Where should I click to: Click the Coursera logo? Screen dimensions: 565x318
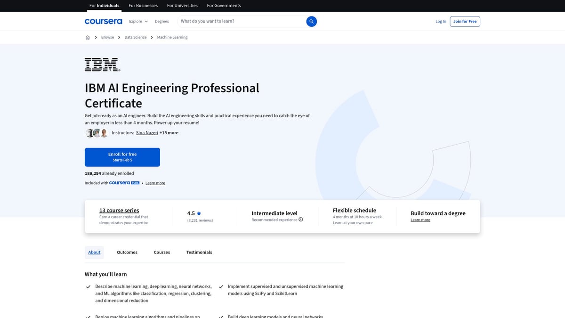[103, 21]
